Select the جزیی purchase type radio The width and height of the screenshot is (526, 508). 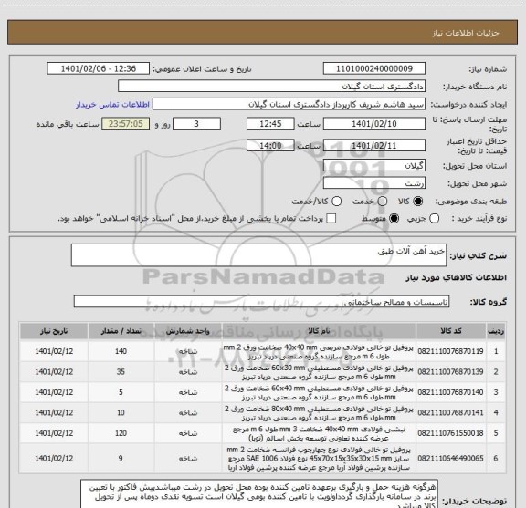[x=434, y=219]
